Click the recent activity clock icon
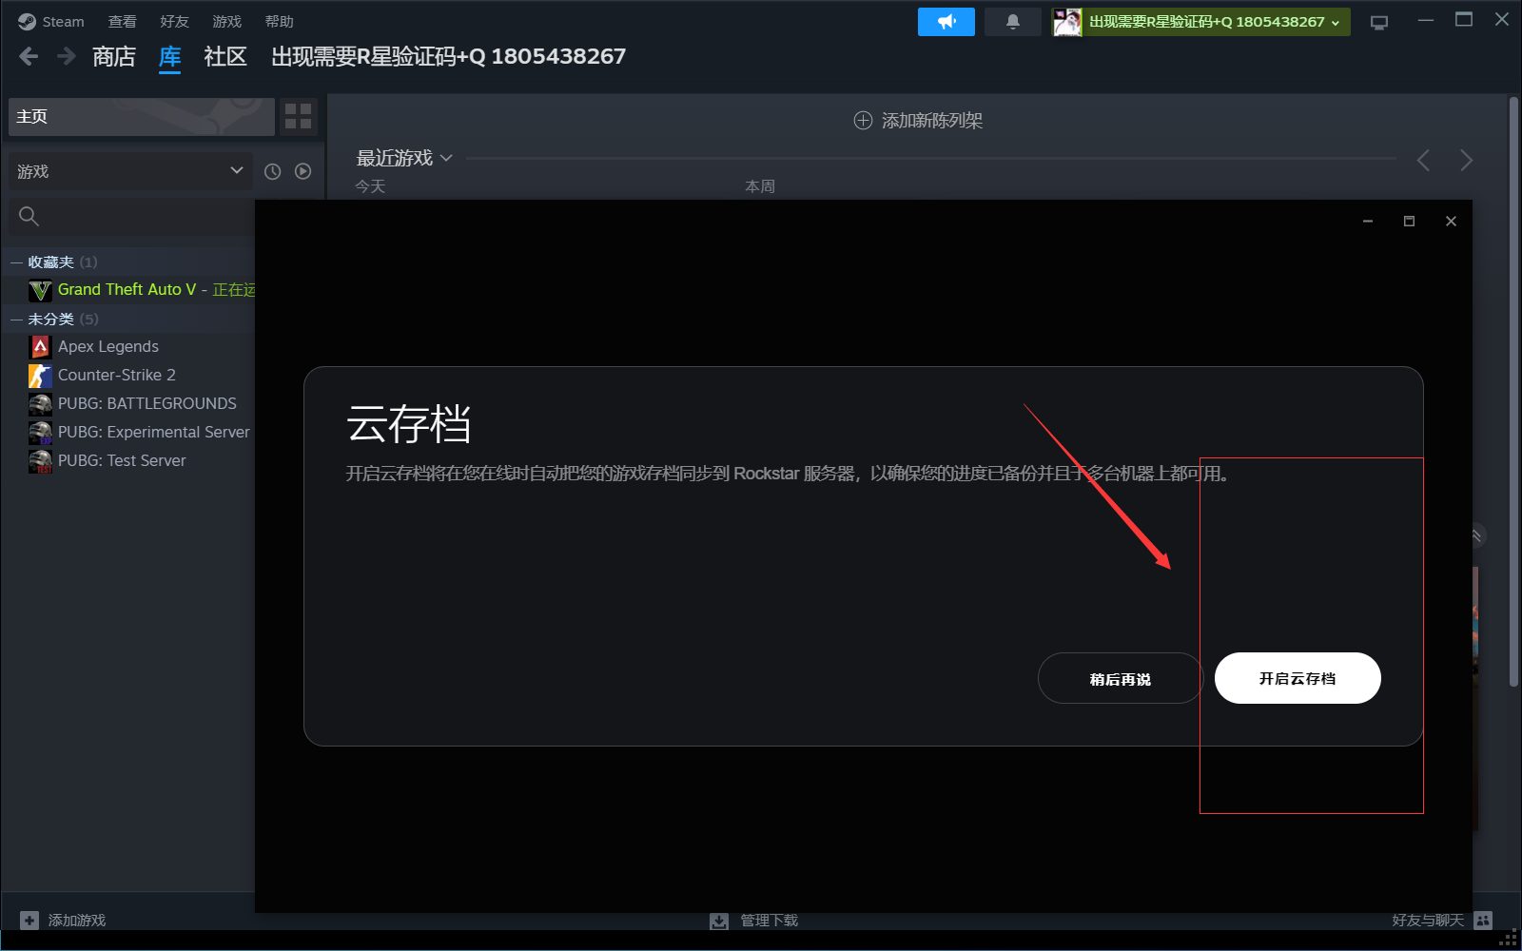This screenshot has height=951, width=1522. 272,171
